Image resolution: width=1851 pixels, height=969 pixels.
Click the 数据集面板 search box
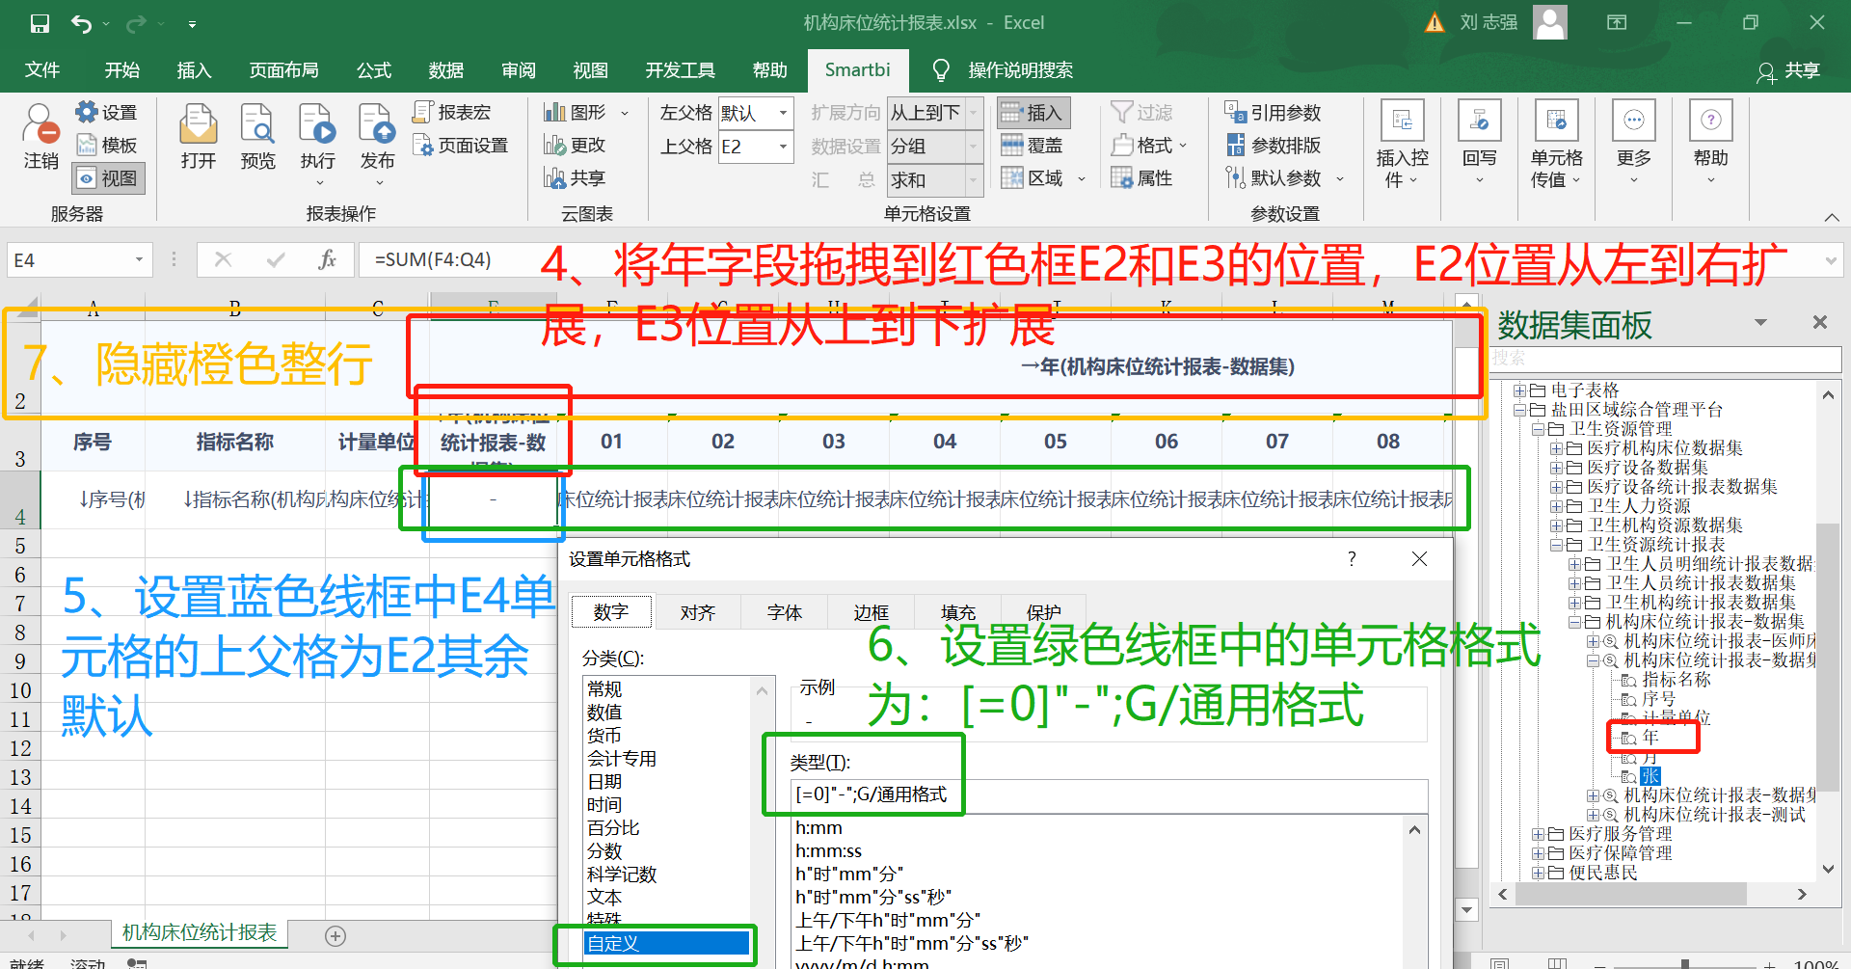click(x=1665, y=359)
